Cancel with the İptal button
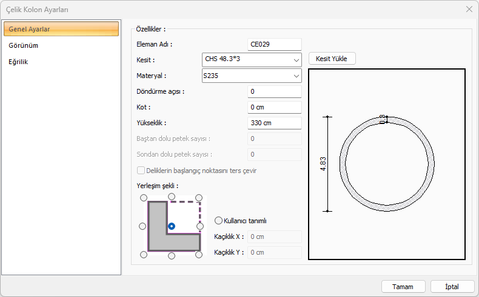Viewport: 479px width, 297px height. point(452,286)
